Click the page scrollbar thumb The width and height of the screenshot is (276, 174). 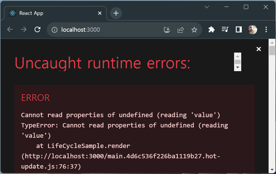272,51
